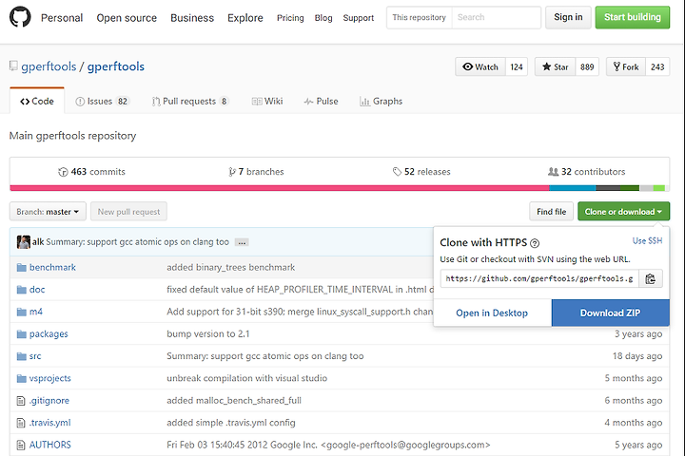
Task: View the 243 forks count
Action: [x=657, y=66]
